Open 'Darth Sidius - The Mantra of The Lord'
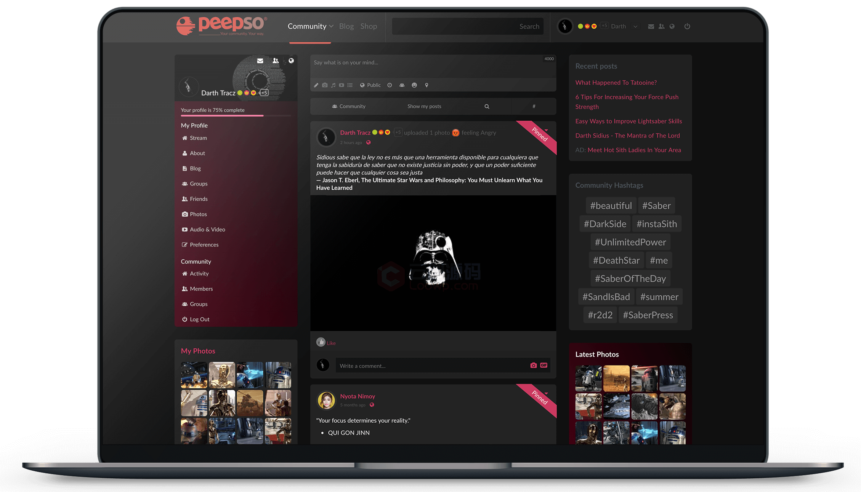The height and width of the screenshot is (492, 861). click(627, 136)
